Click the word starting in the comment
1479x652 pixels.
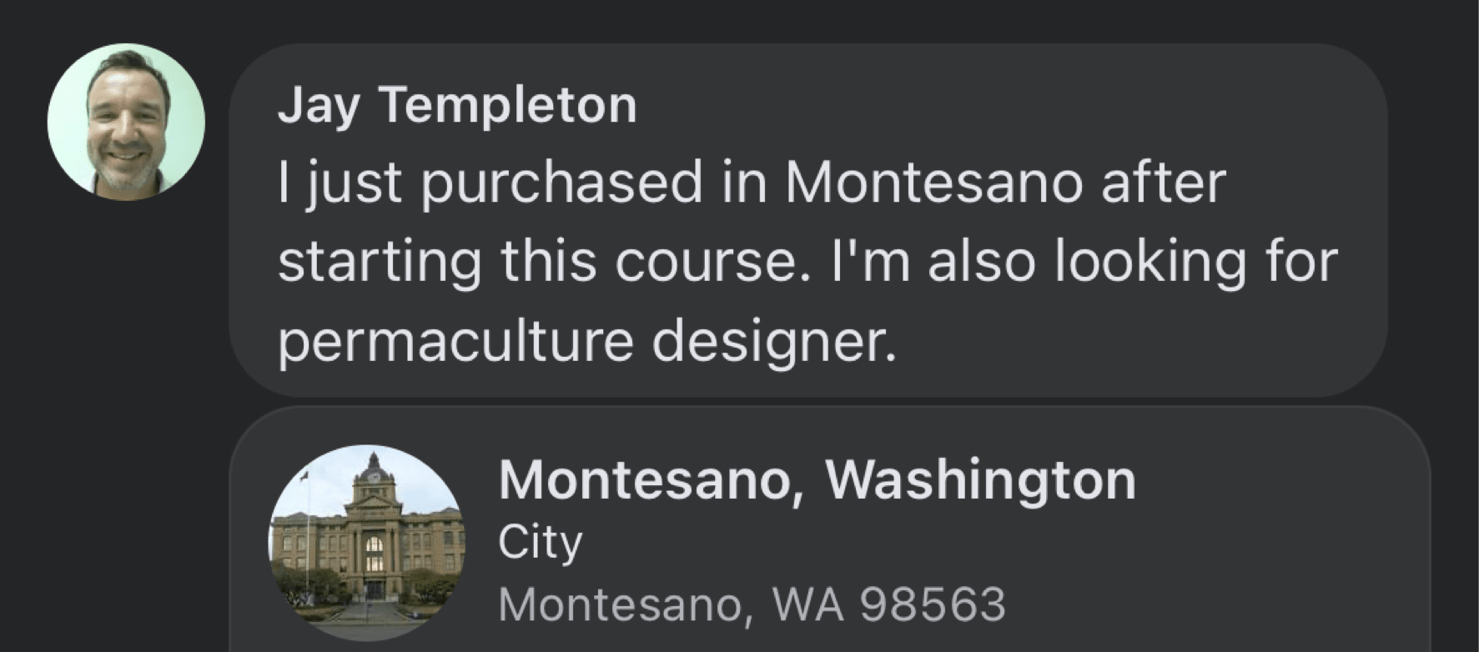380,262
